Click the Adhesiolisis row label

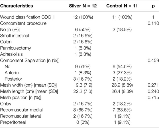pos(11,54)
